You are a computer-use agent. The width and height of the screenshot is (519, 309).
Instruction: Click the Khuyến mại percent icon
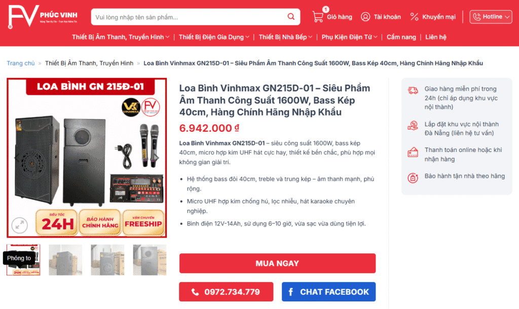[x=414, y=17]
